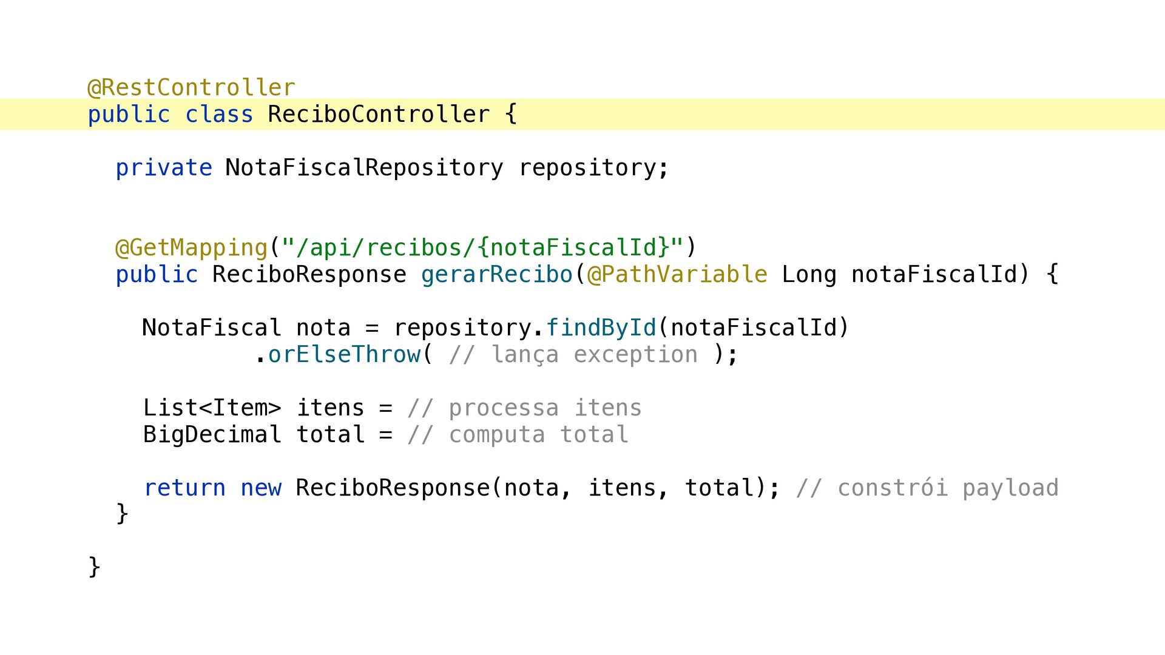Click the List<Item> type declaration
Viewport: 1165px width, 655px height.
212,408
